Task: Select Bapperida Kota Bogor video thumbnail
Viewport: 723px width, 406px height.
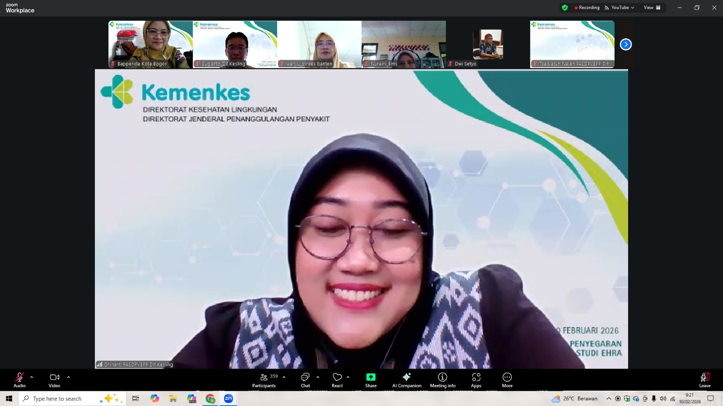Action: coord(150,44)
